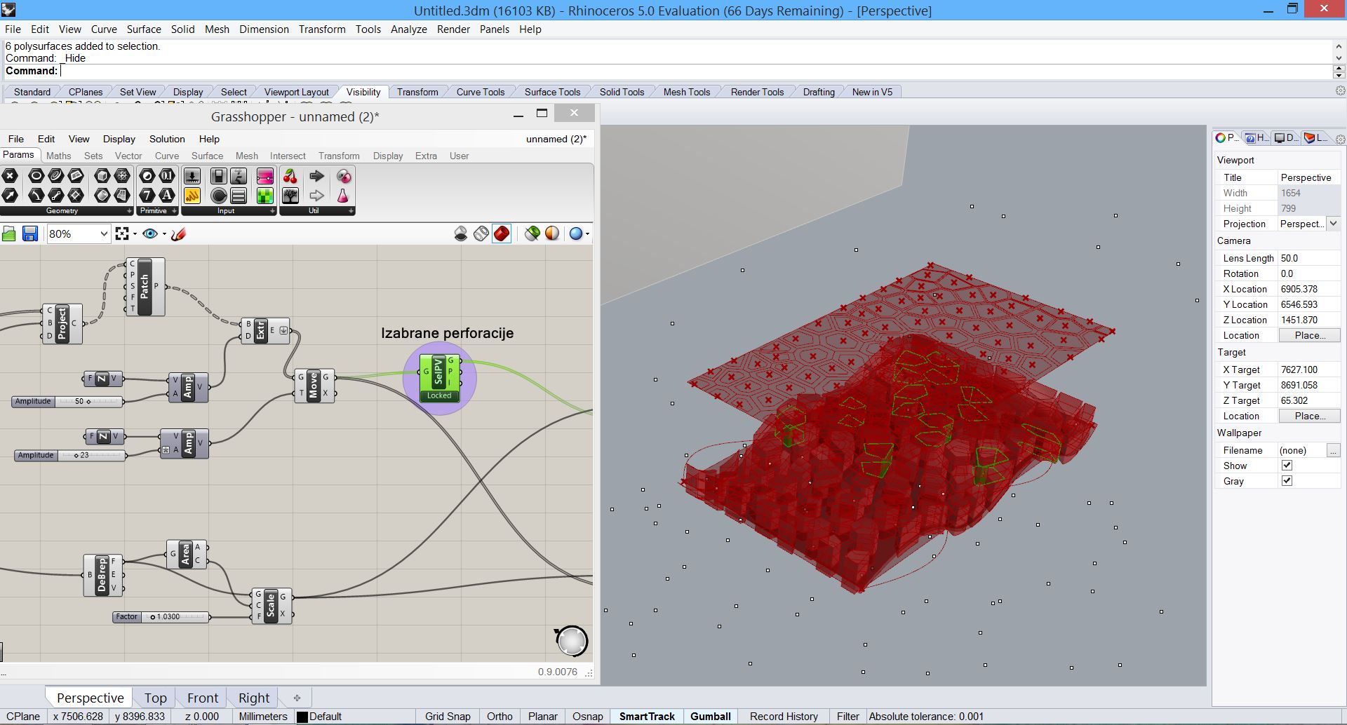The image size is (1347, 725).
Task: Expand the Util panel plus
Action: pyautogui.click(x=351, y=211)
